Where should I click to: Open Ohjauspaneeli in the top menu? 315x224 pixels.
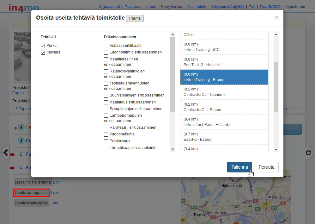click(110, 7)
